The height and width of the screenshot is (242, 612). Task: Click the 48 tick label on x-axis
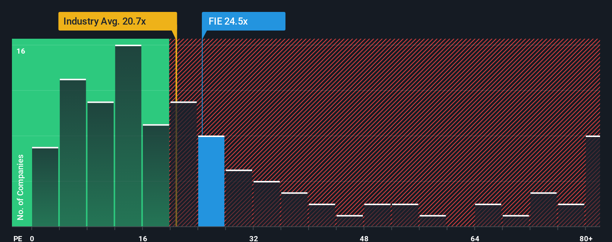(364, 238)
